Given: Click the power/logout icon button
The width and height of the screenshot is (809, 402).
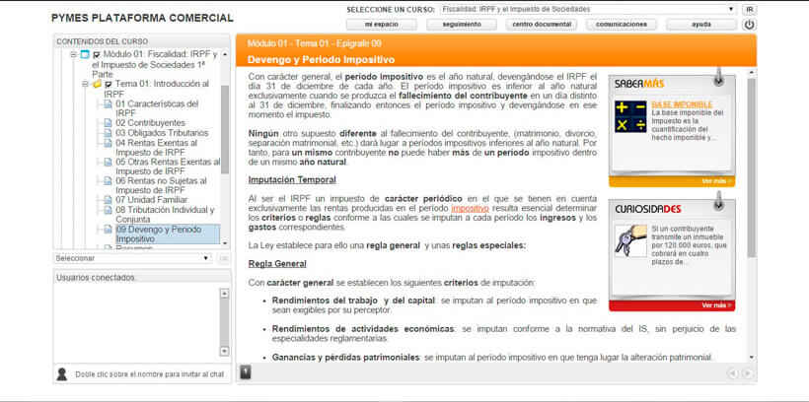Looking at the screenshot, I should pos(749,25).
